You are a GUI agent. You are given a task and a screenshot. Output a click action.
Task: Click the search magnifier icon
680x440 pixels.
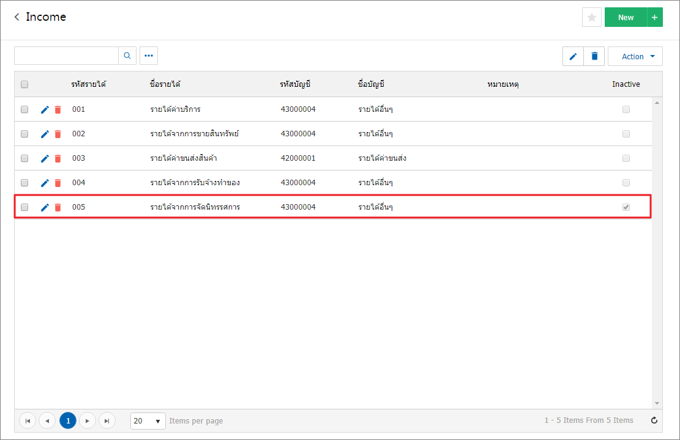127,56
